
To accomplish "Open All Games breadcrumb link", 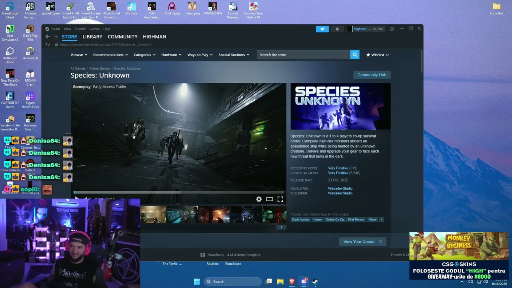I will click(78, 68).
